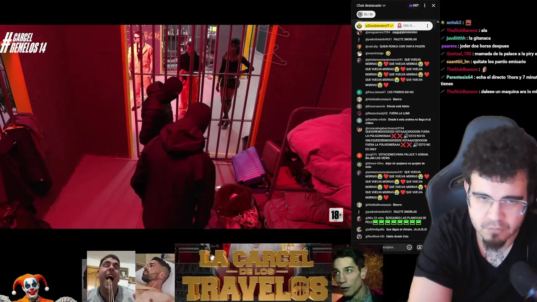Viewport: 537px width, 302px height.
Task: Click E avatar of @Encarnacorte
Action: [359, 107]
